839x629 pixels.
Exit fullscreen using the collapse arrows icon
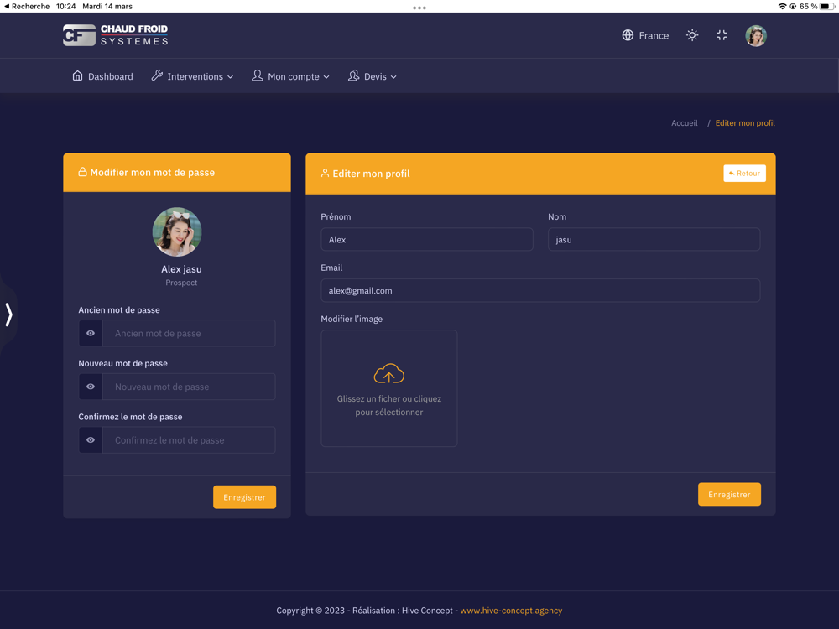pyautogui.click(x=722, y=35)
